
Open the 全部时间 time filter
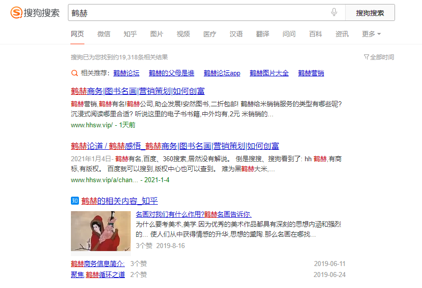point(379,57)
